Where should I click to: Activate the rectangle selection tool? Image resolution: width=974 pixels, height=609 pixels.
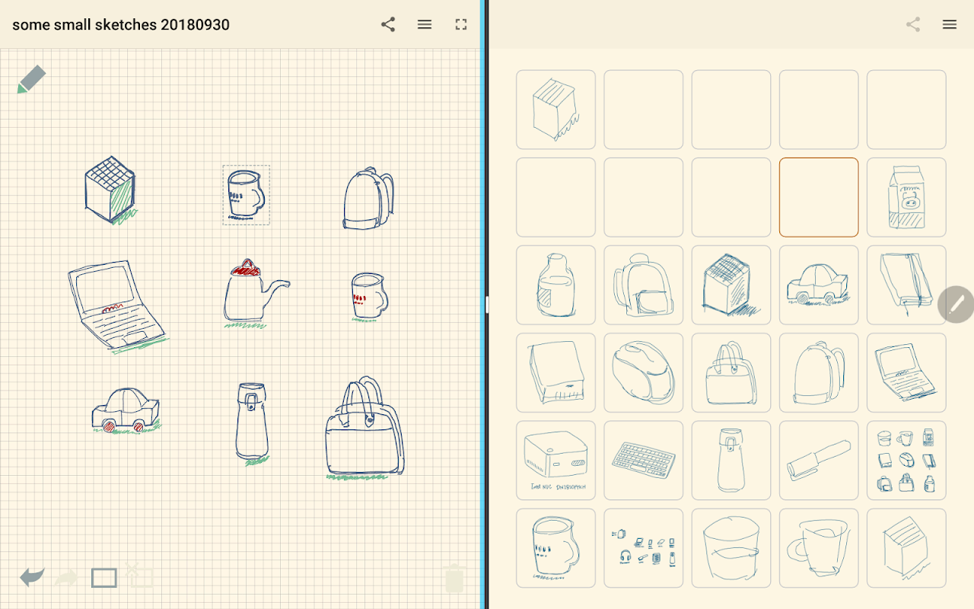tap(104, 578)
